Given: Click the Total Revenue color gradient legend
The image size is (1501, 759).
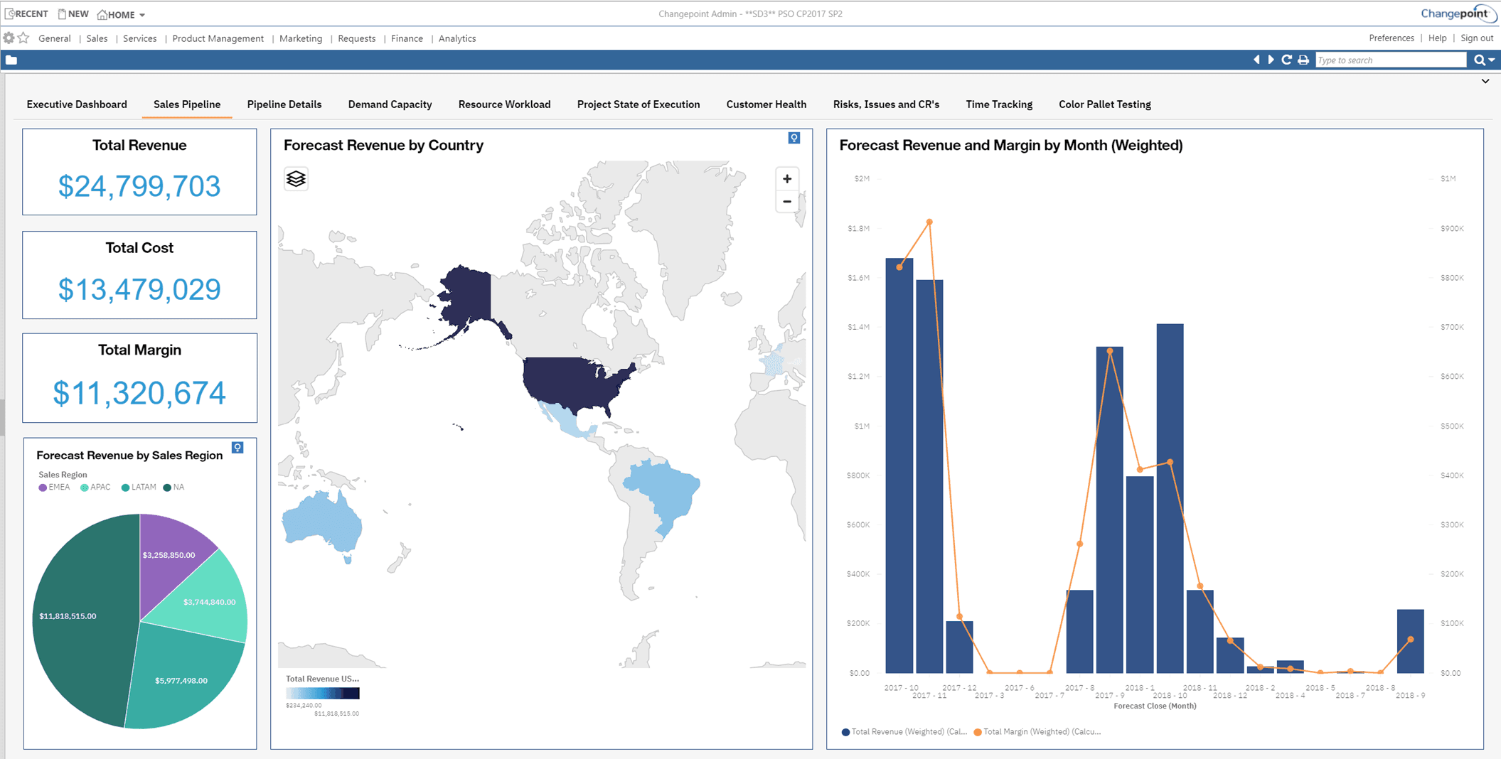Looking at the screenshot, I should coord(323,693).
